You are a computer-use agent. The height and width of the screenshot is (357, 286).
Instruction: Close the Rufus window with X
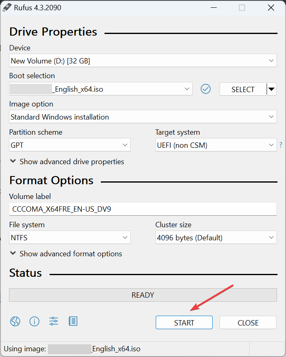(x=271, y=7)
